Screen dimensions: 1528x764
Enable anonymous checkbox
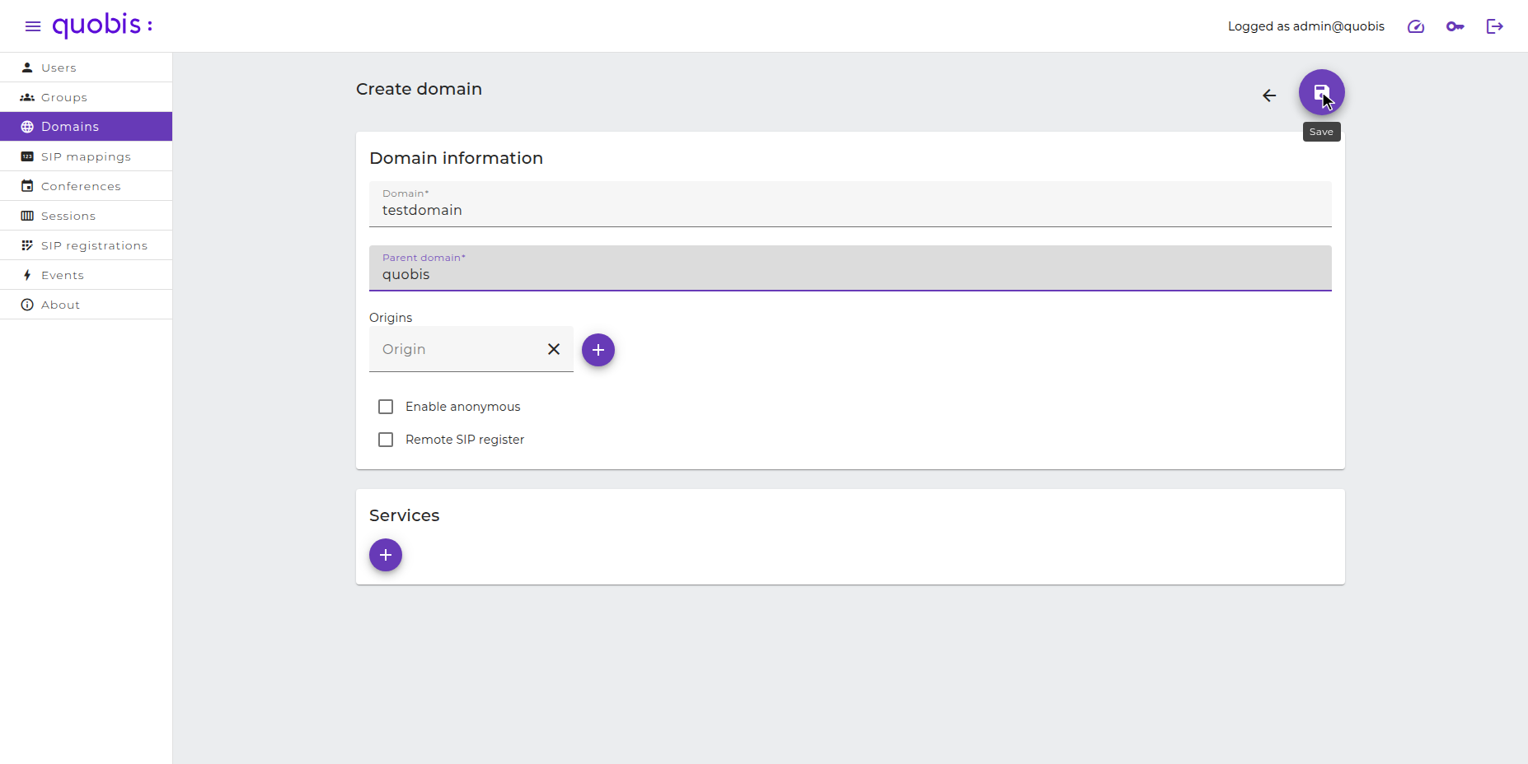click(x=386, y=407)
